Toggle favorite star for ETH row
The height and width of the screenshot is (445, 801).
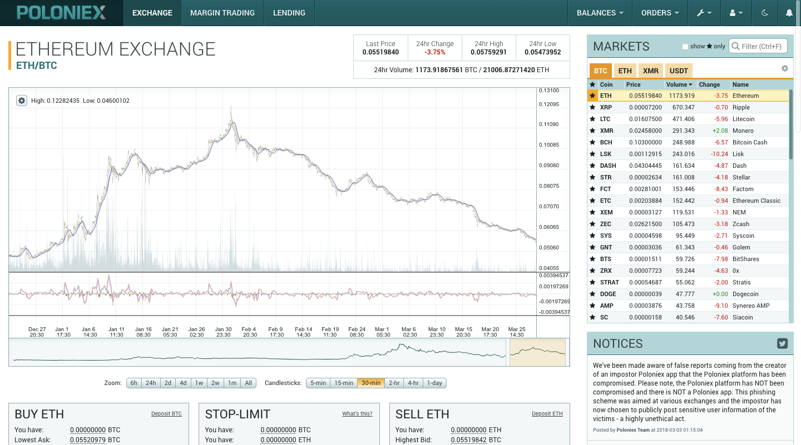point(592,96)
